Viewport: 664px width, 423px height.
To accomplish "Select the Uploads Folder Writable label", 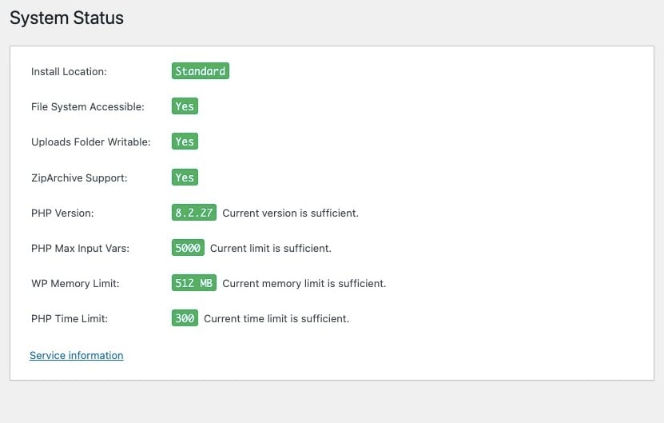I will point(90,142).
